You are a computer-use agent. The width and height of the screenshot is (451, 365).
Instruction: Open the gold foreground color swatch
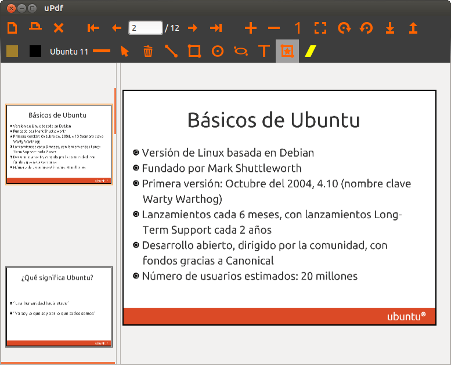(12, 51)
